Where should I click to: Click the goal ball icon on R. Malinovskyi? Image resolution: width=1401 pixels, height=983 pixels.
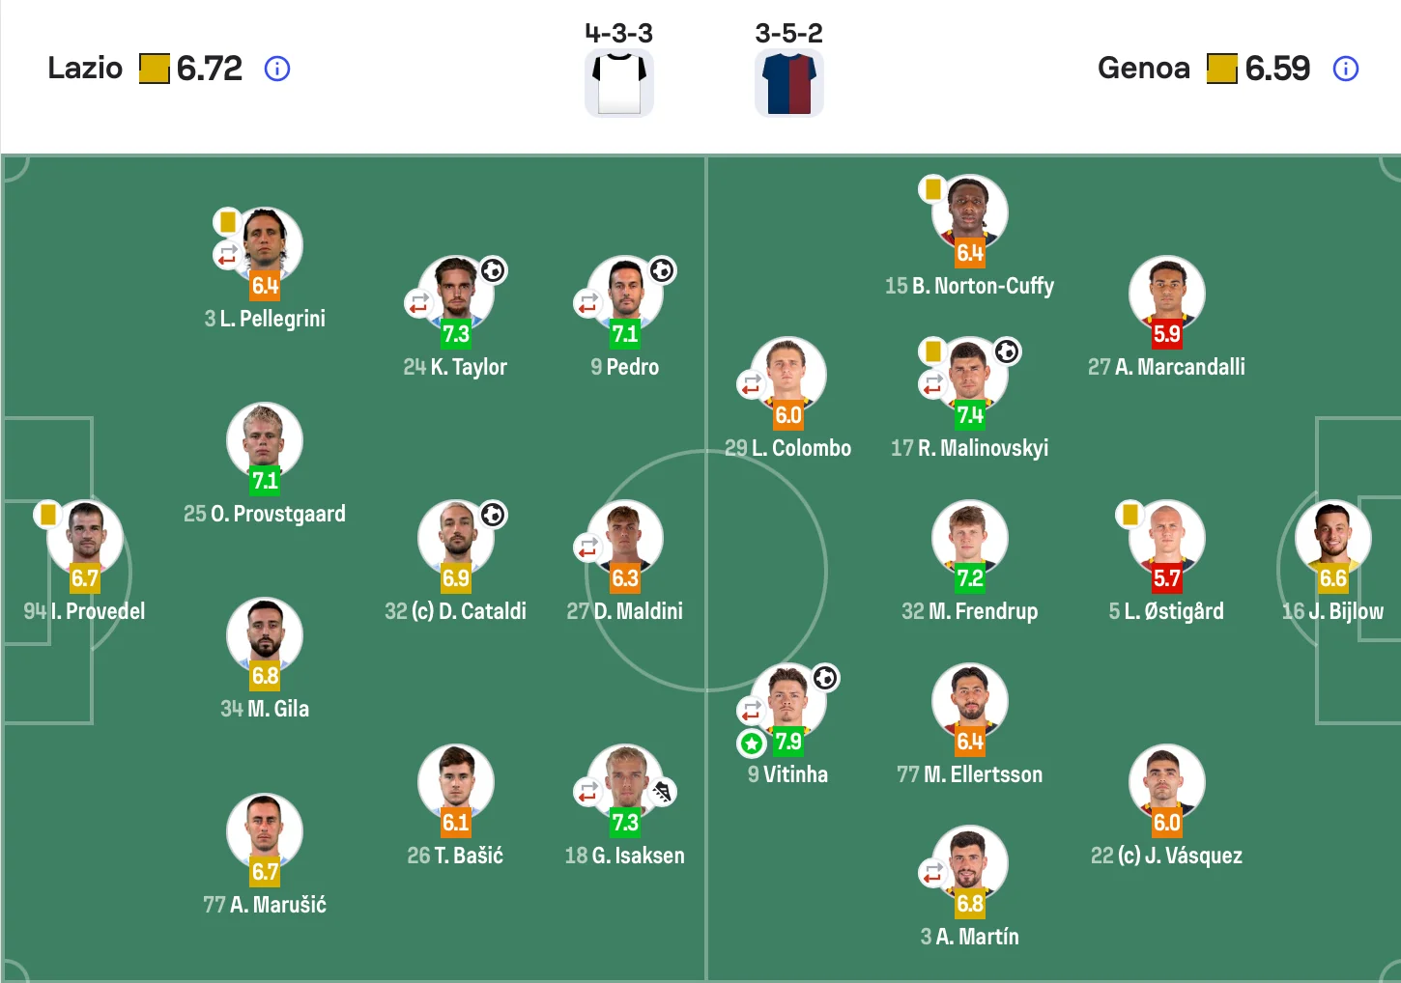(x=1007, y=351)
